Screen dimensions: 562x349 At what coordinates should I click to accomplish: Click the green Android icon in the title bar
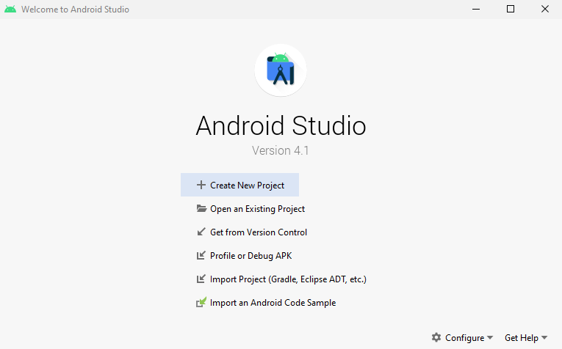click(x=10, y=10)
